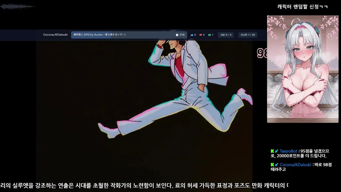Click the green K badge beside TaepoBot
Screen dimensions: 341x192
click(x=272, y=151)
